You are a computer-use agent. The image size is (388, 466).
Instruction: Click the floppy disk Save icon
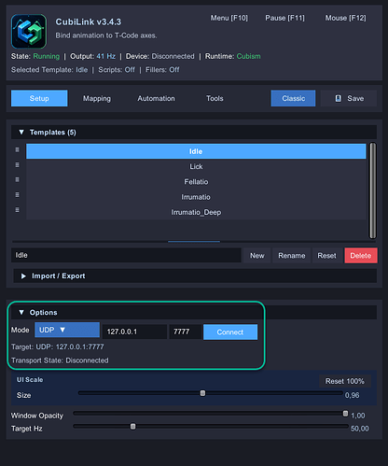click(339, 98)
